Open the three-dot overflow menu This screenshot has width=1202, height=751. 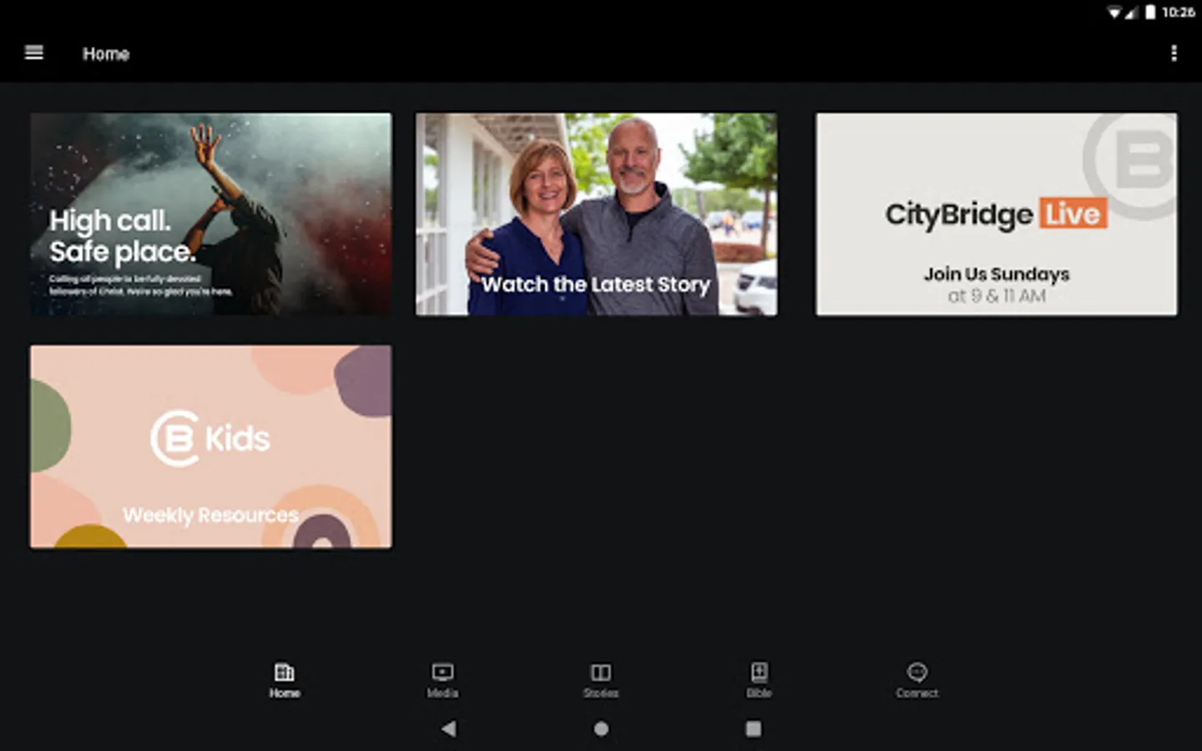(x=1174, y=53)
